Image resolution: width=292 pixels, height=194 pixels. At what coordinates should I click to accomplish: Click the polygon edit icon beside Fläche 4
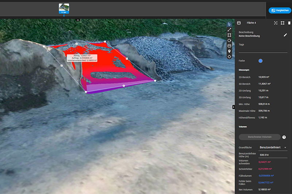click(283, 23)
